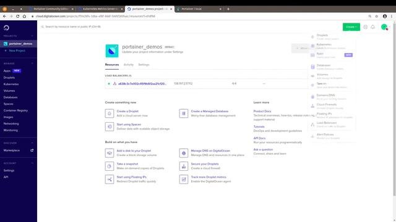Viewport: 396px width, 222px height.
Task: Select the Resources tab
Action: (112, 65)
